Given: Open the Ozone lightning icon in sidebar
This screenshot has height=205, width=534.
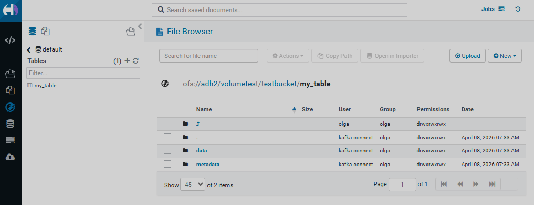Looking at the screenshot, I should pyautogui.click(x=10, y=107).
